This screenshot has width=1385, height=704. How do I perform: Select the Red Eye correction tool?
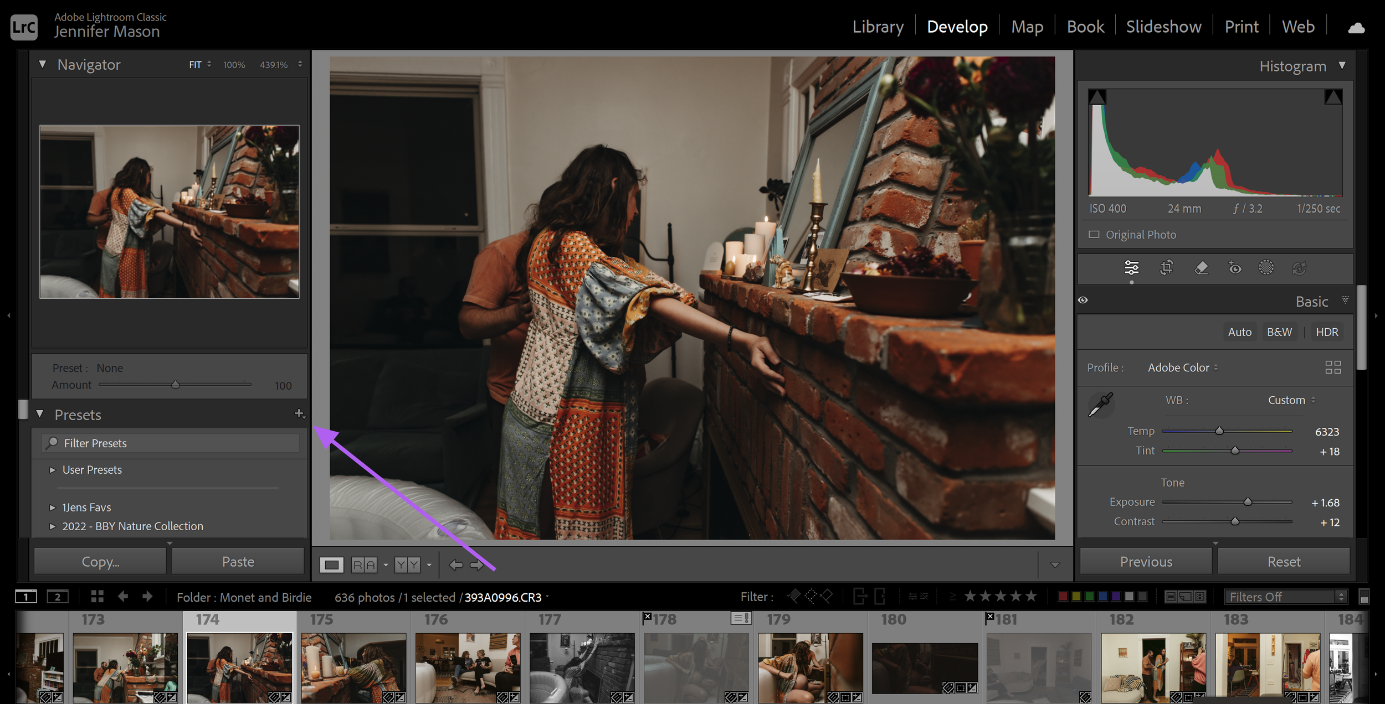[x=1234, y=268]
